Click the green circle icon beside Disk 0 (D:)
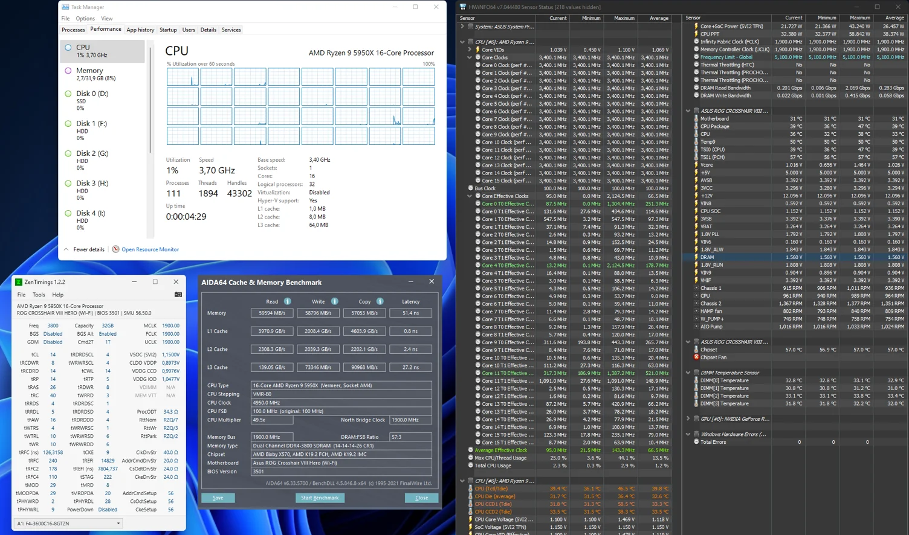 pos(68,94)
